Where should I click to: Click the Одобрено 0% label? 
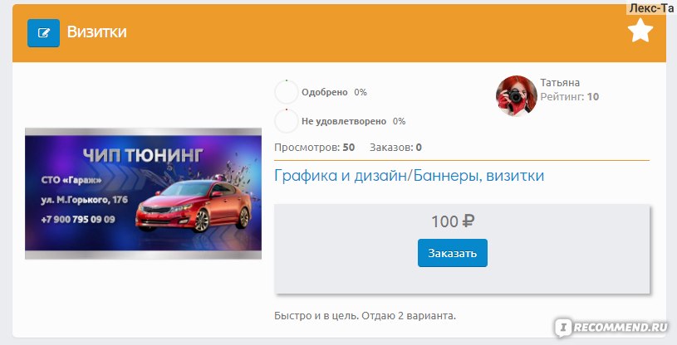[334, 92]
